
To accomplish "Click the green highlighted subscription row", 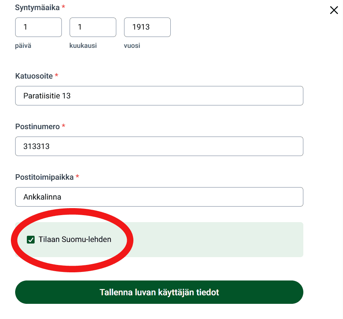I will (x=194, y=240).
